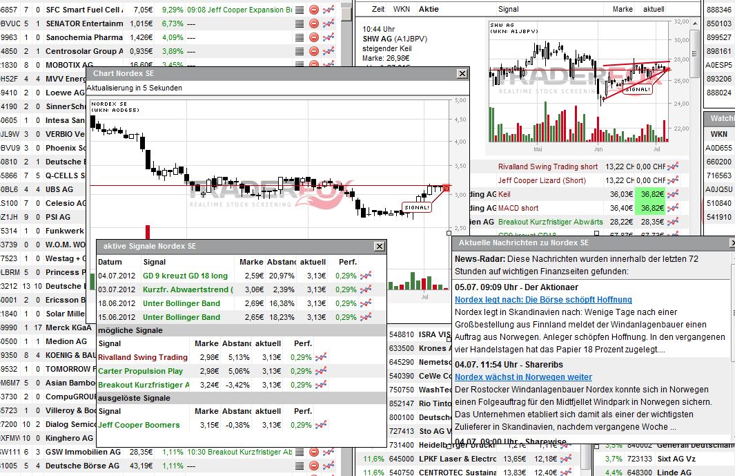Image resolution: width=735 pixels, height=476 pixels.
Task: Select the Kurzfr. Abwaertstrend signal
Action: [x=188, y=289]
